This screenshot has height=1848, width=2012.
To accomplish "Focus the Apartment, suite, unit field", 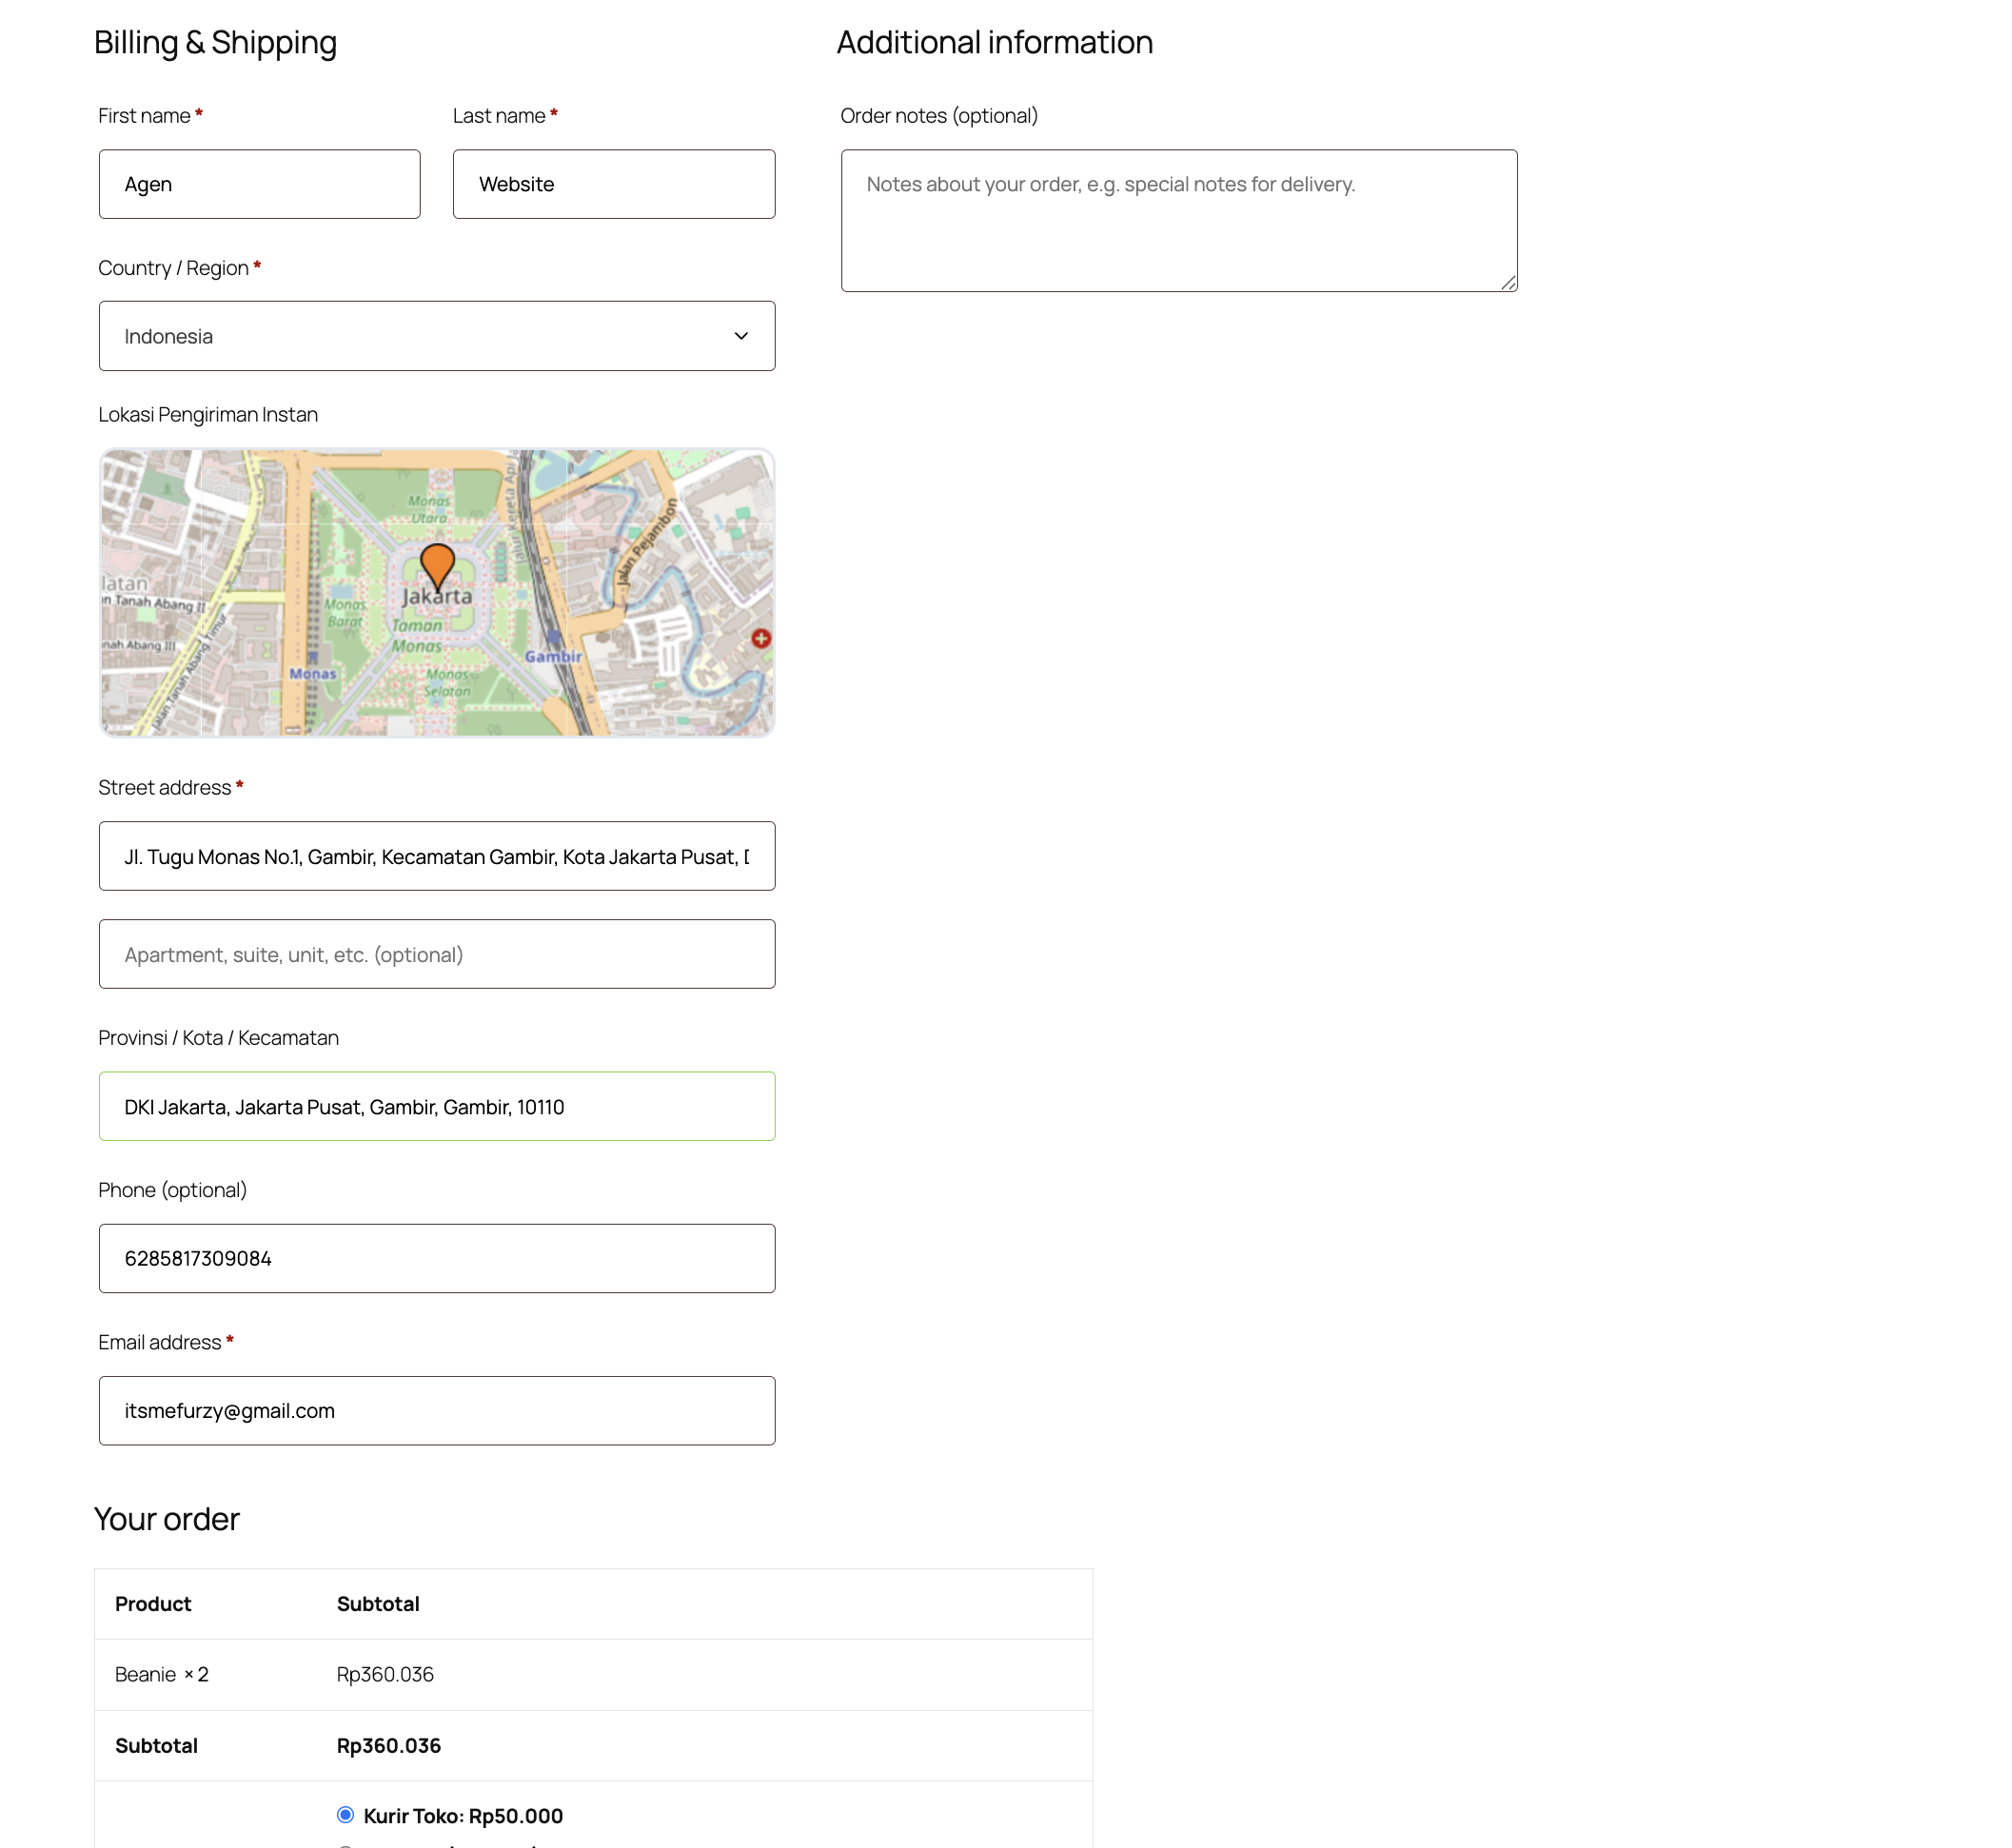I will 436,954.
